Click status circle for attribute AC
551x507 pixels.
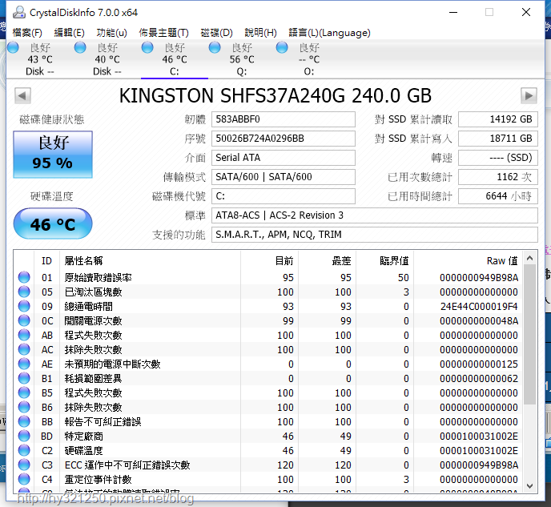pos(24,349)
